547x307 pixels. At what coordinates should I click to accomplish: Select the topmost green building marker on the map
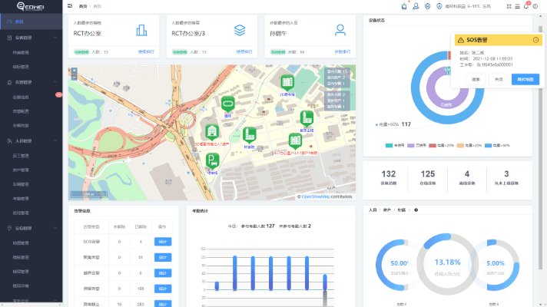coord(287,83)
